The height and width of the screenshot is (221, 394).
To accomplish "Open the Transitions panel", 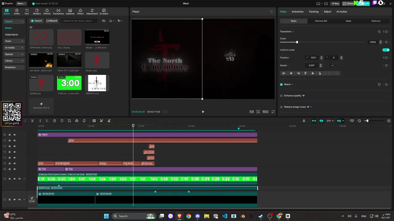I will (58, 12).
